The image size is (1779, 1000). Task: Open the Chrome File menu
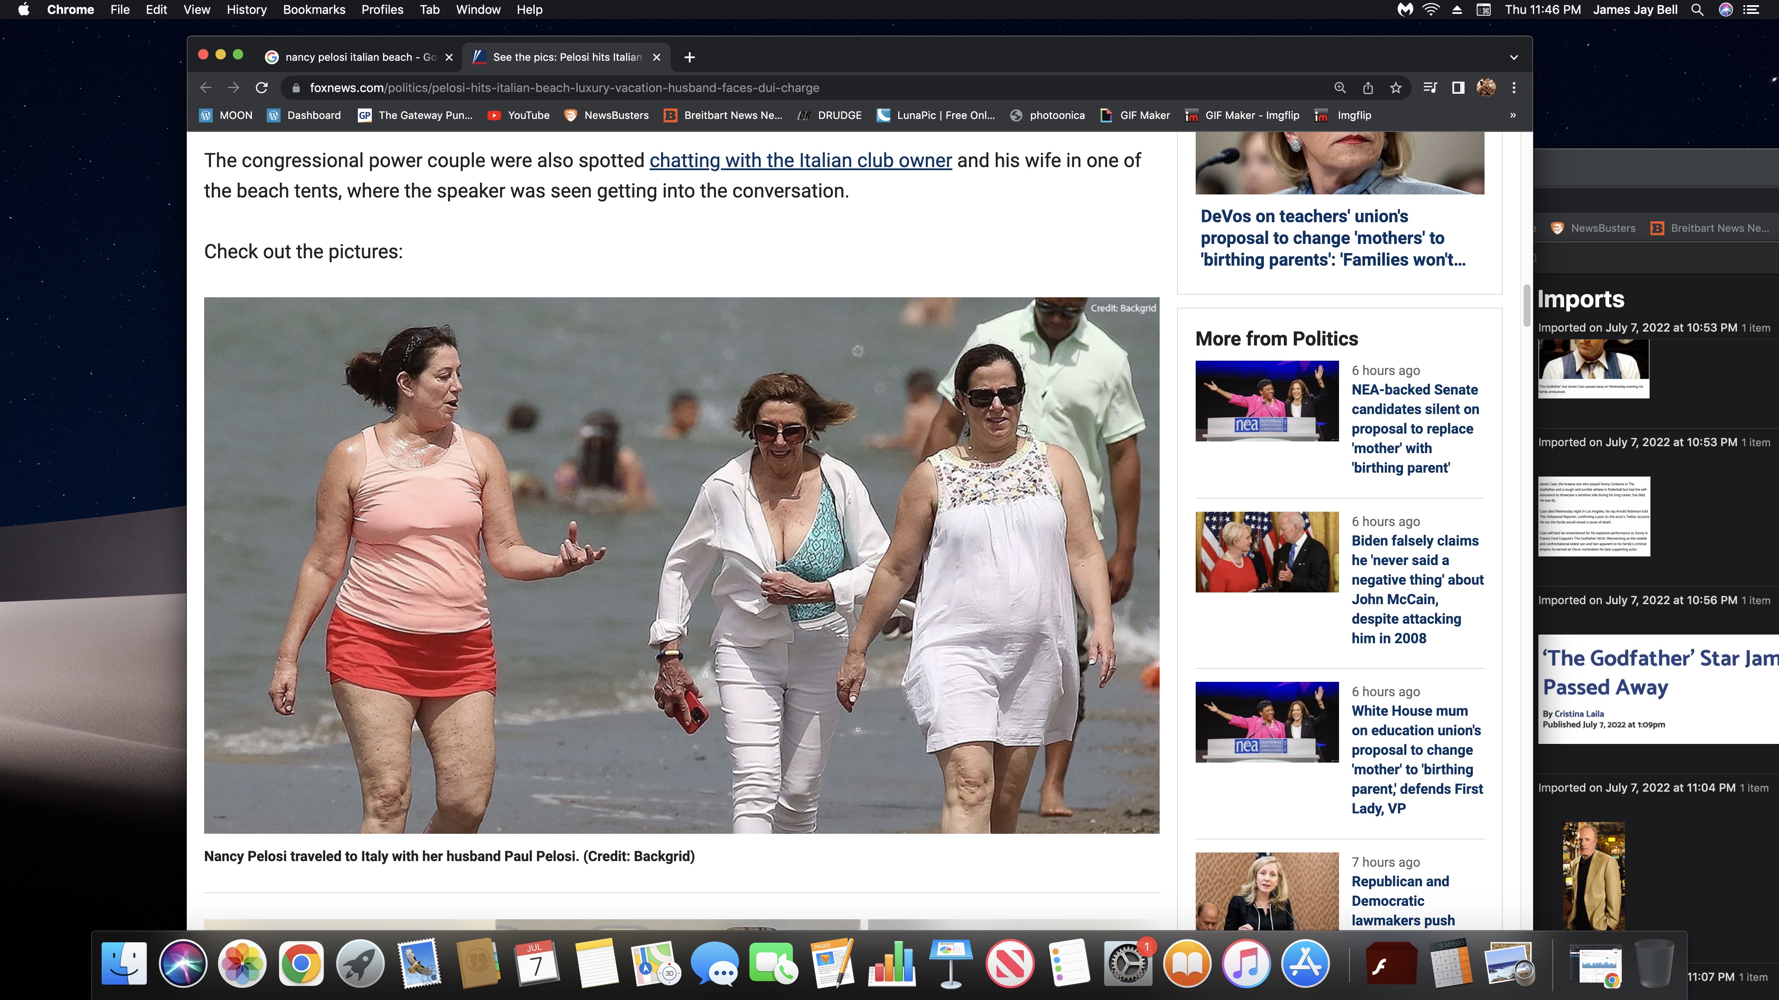(119, 10)
